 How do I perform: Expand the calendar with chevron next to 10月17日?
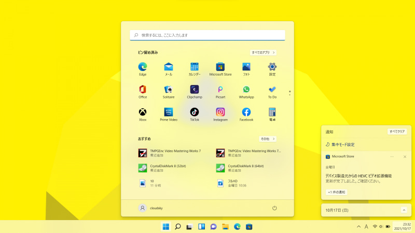(404, 210)
